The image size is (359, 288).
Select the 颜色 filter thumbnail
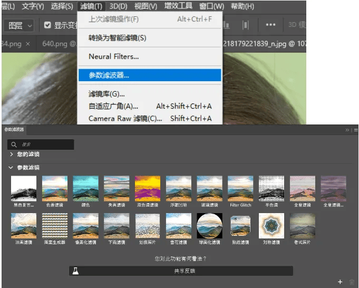click(85, 188)
